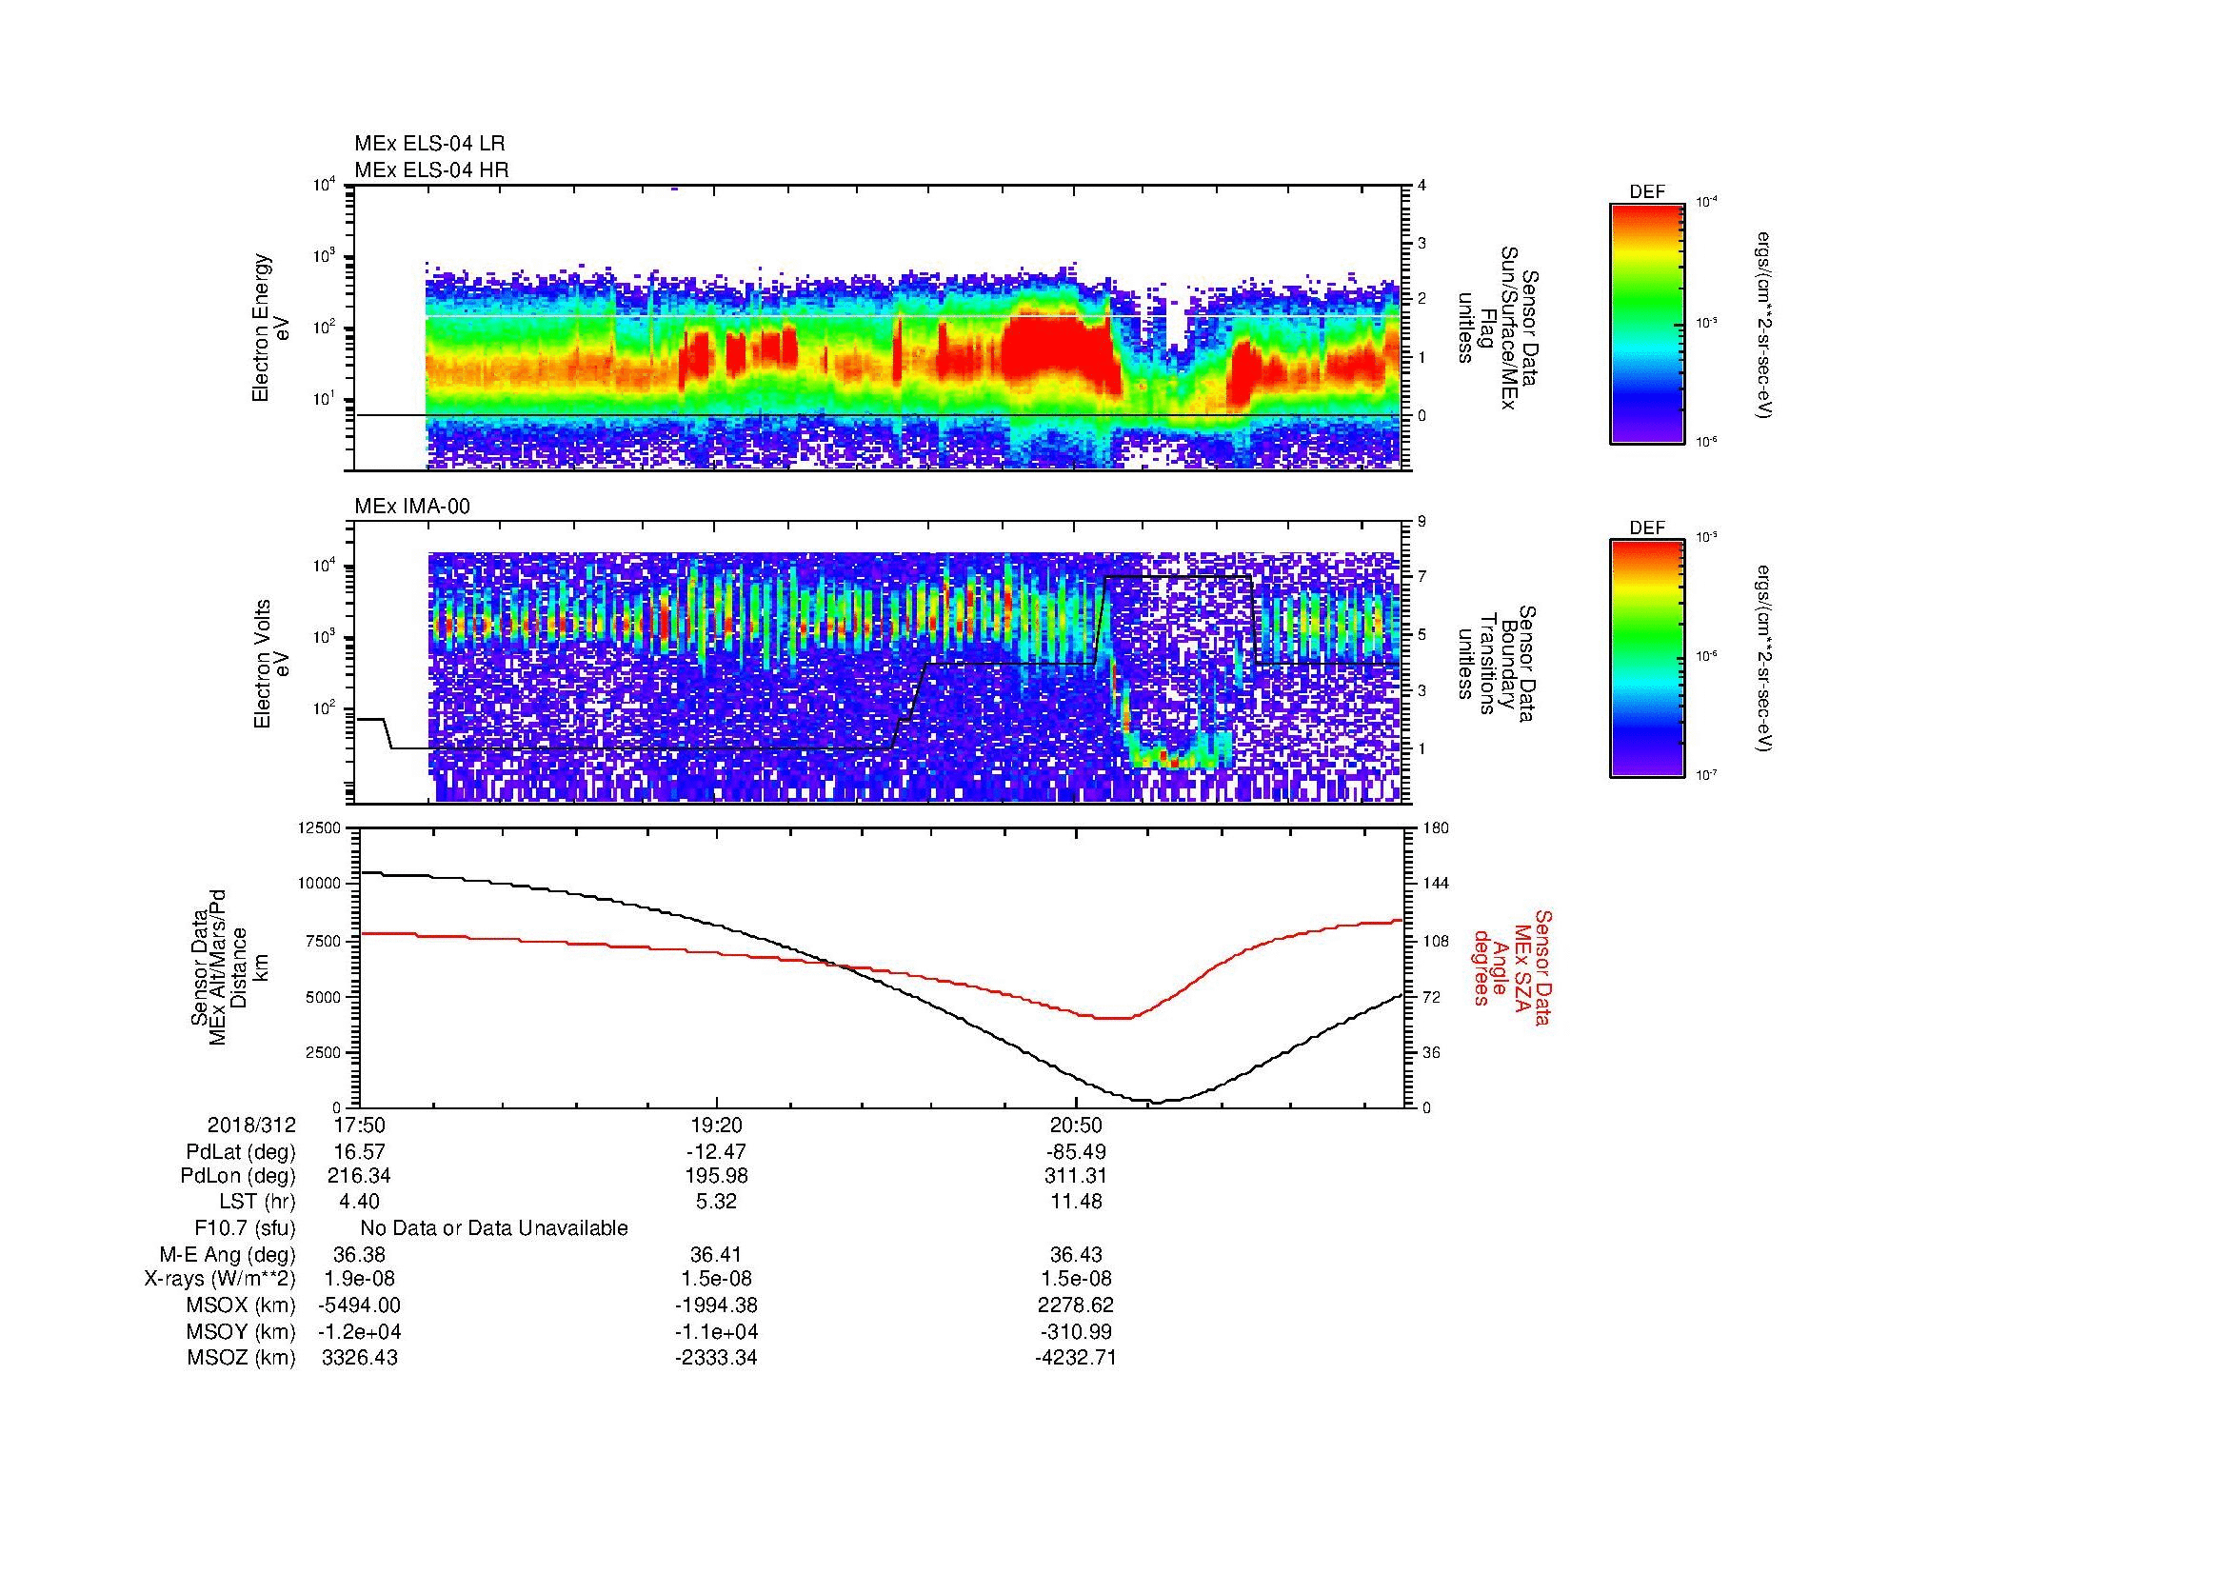2227x1574 pixels.
Task: Click the 'MEx ELS-04 LR' plot title
Action: pyautogui.click(x=429, y=144)
